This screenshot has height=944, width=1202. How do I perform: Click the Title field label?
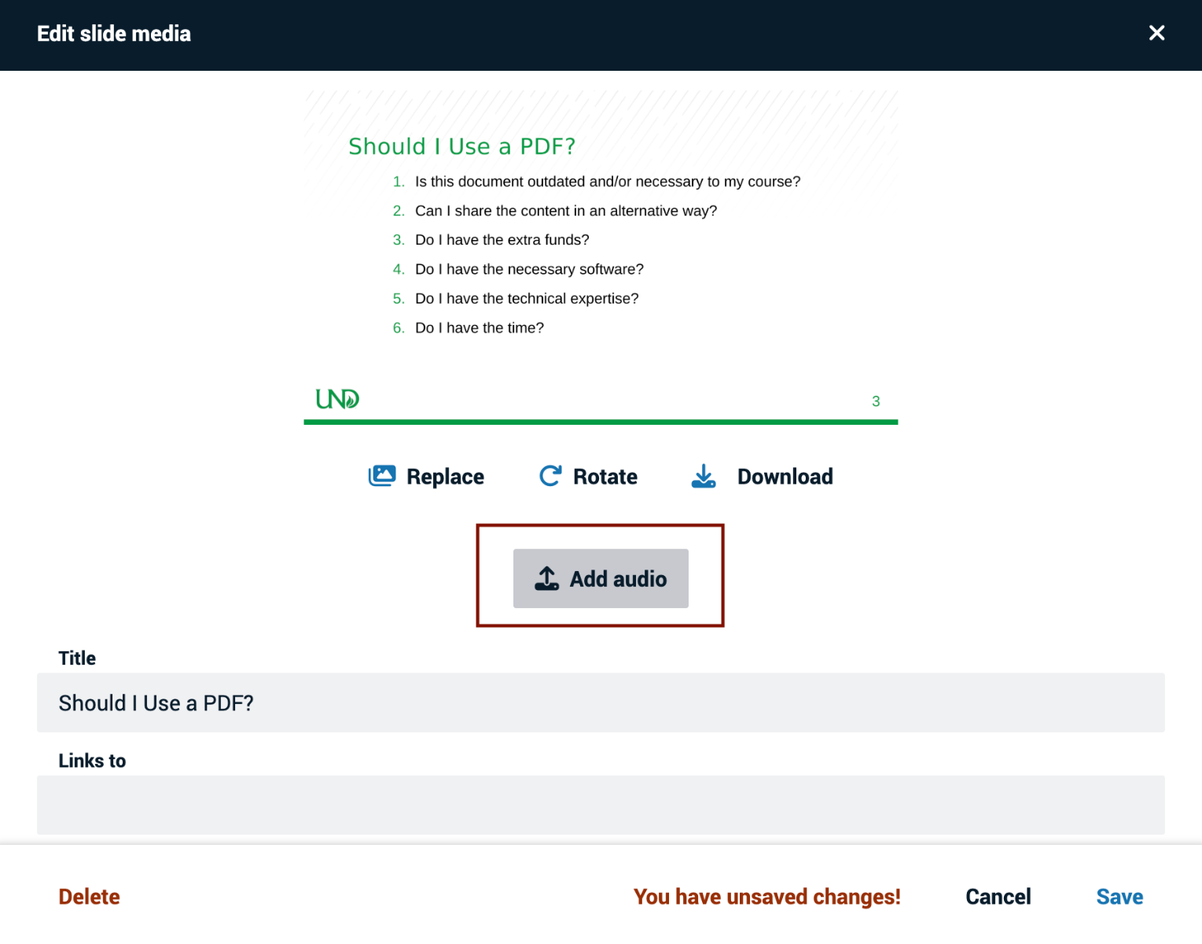[77, 658]
